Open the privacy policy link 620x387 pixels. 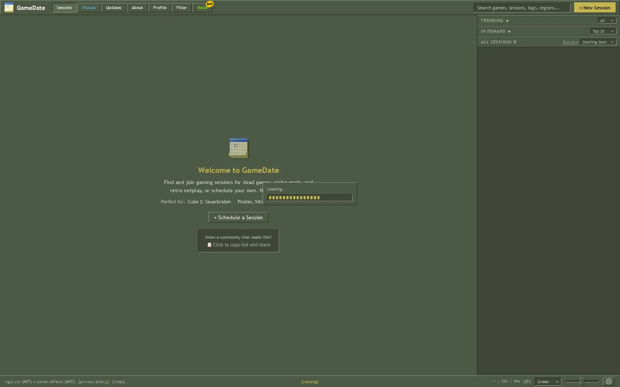tap(93, 382)
